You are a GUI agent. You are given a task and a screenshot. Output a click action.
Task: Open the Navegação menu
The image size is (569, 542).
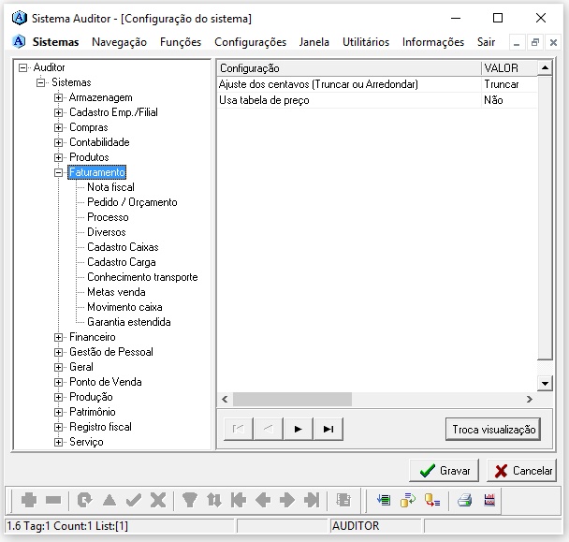(x=119, y=42)
